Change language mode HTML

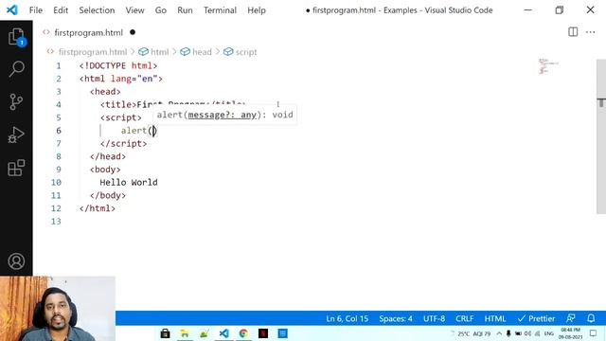coord(495,318)
